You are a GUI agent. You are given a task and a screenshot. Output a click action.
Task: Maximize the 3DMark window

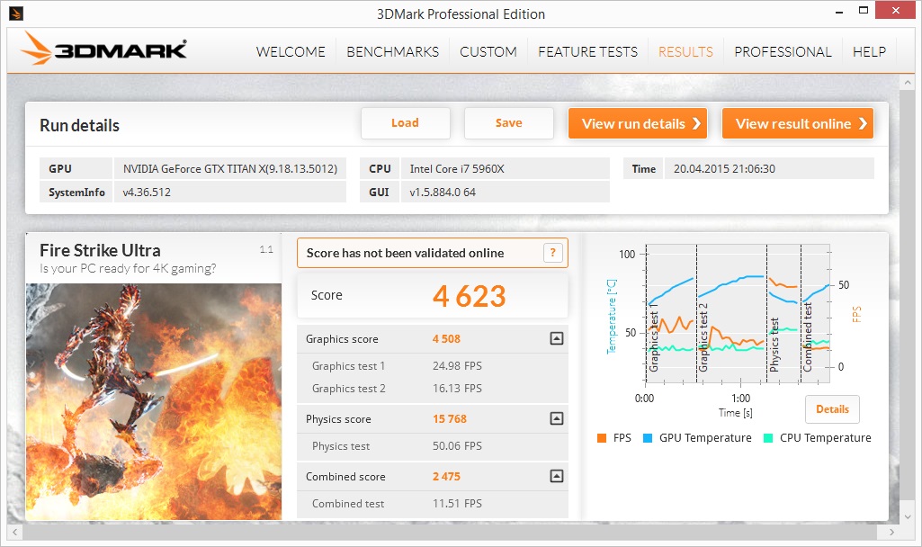pos(864,11)
